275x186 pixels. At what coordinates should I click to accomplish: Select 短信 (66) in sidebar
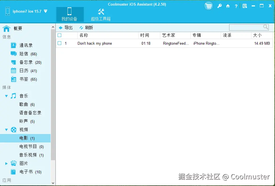[28, 54]
